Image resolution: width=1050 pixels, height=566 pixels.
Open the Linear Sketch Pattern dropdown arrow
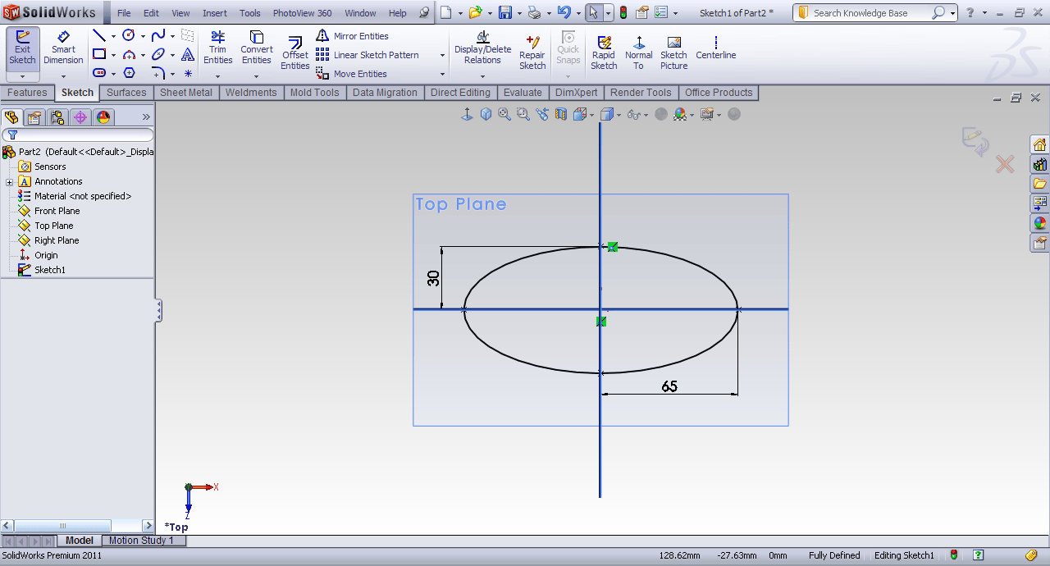tap(442, 55)
